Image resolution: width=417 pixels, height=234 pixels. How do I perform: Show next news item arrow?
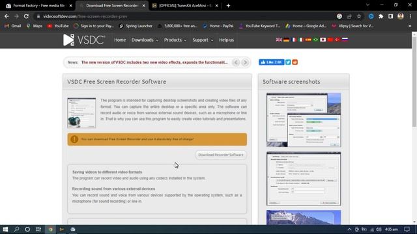pyautogui.click(x=245, y=62)
